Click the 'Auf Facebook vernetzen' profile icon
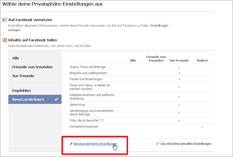The image size is (233, 157). [x=5, y=20]
